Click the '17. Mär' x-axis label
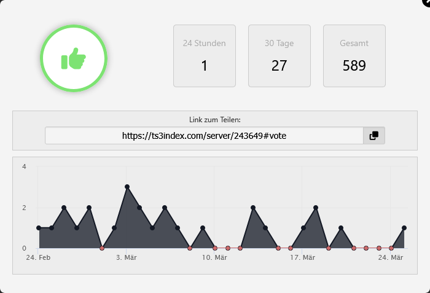The height and width of the screenshot is (293, 430). [303, 257]
